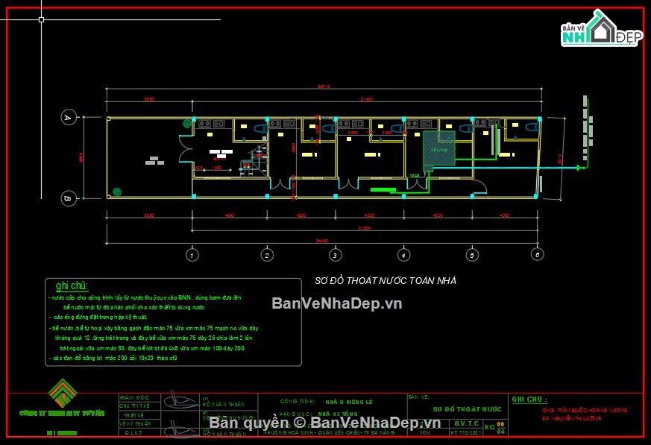Click the BanVeNhaDep.vn watermark link
Screen dimensions: 651x445
click(336, 303)
